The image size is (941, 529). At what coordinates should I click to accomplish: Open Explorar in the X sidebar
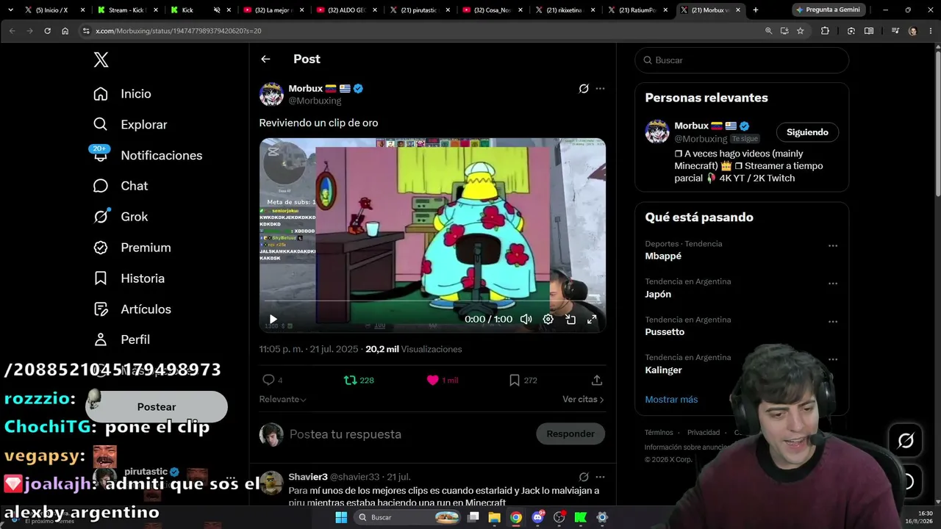tap(130, 125)
